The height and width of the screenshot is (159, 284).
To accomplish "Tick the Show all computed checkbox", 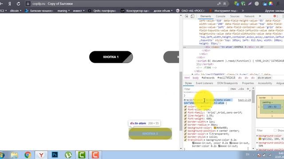I will pyautogui.click(x=275, y=130).
